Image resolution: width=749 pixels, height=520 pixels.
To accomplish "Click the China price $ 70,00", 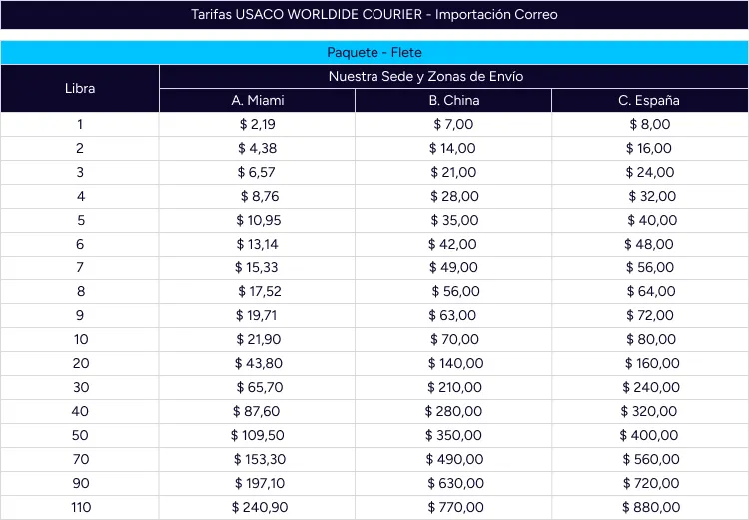I will coord(454,339).
